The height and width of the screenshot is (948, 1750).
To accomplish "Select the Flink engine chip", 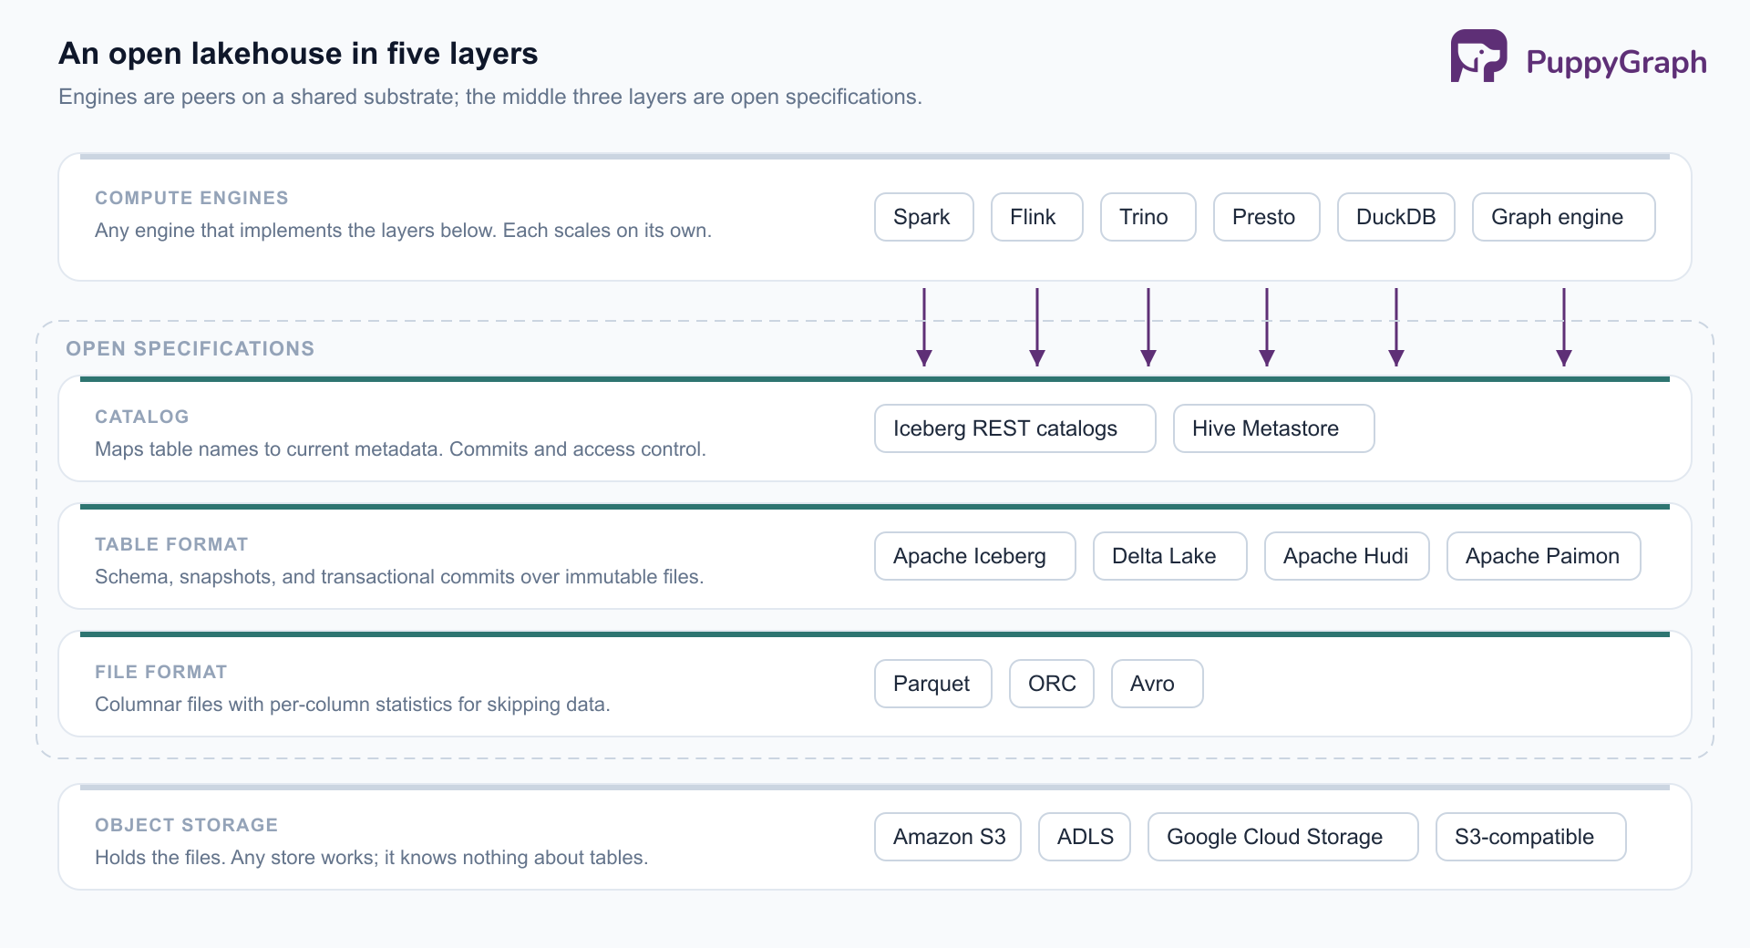I will pos(1037,217).
